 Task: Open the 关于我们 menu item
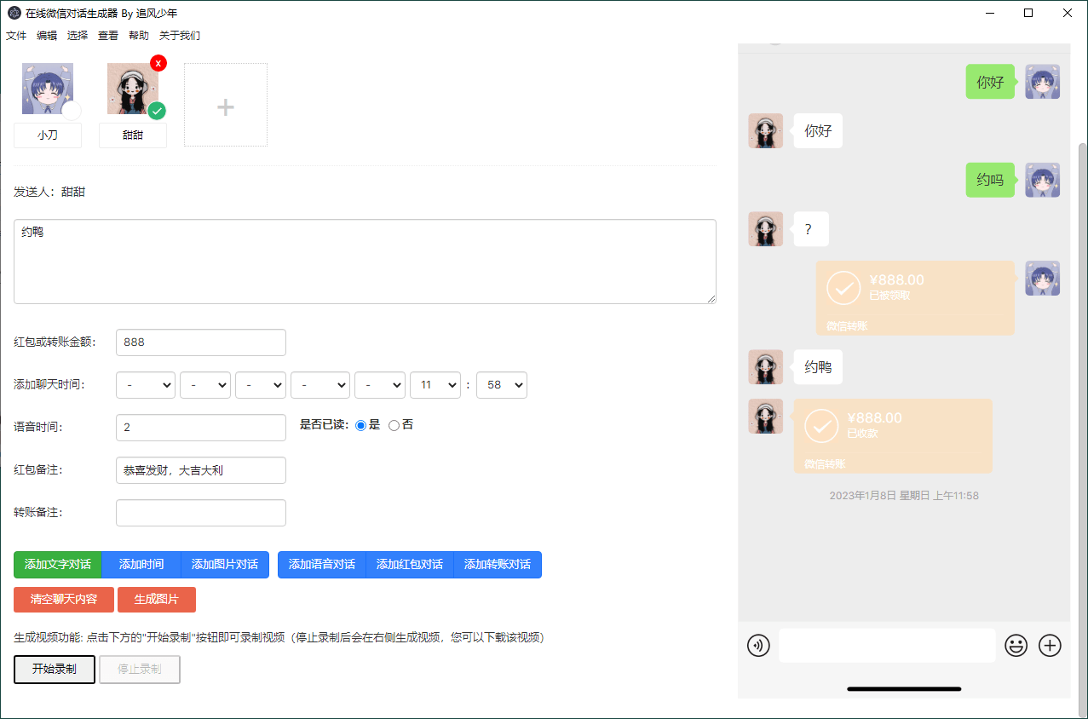(180, 35)
